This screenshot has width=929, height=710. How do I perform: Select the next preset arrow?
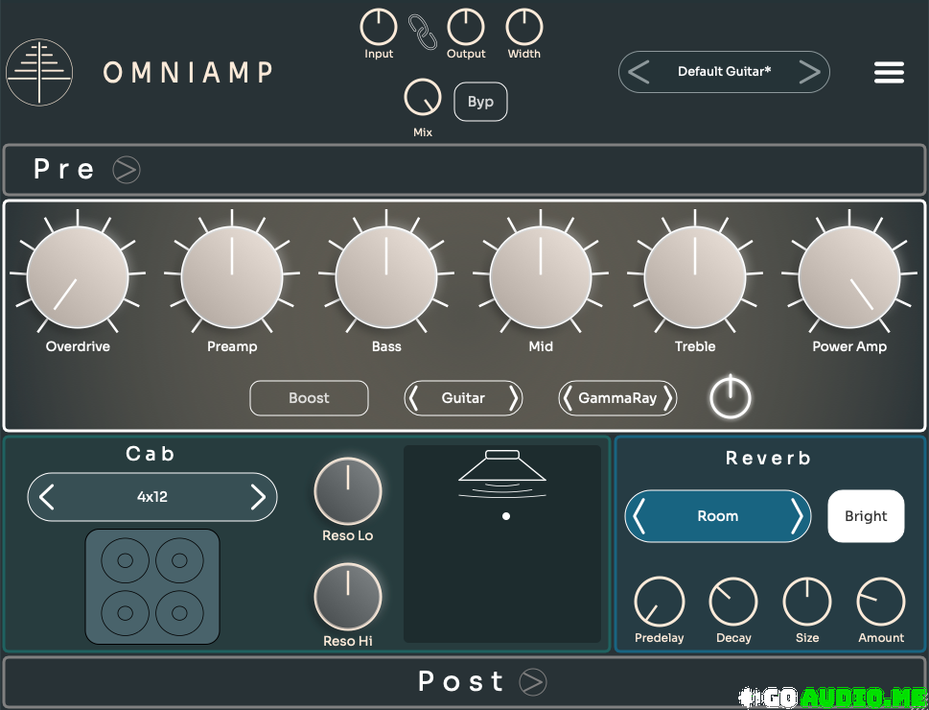(809, 72)
